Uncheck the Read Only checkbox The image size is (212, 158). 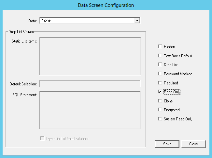click(160, 92)
